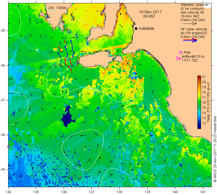
Task: Click the Altimetric sealevel legend heading
Action: click(x=194, y=5)
